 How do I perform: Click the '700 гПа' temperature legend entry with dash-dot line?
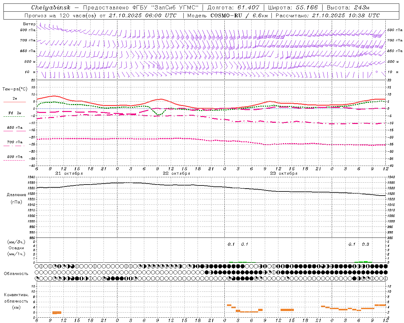click(x=15, y=142)
